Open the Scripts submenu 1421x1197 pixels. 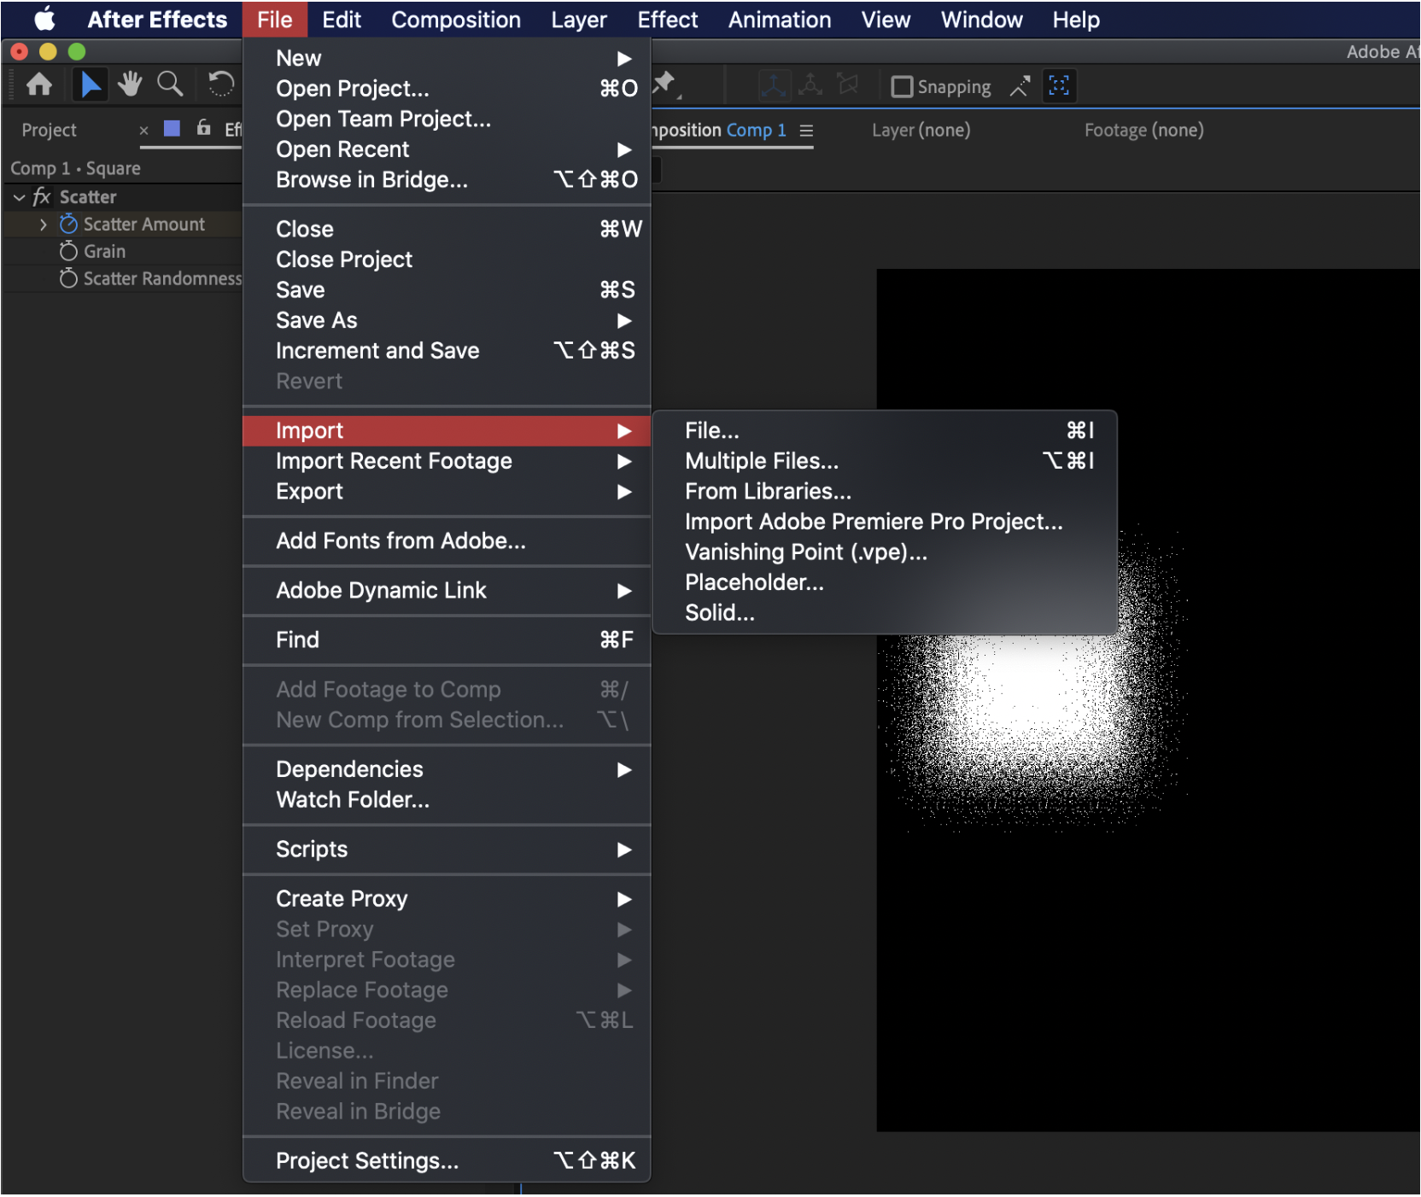coord(447,850)
